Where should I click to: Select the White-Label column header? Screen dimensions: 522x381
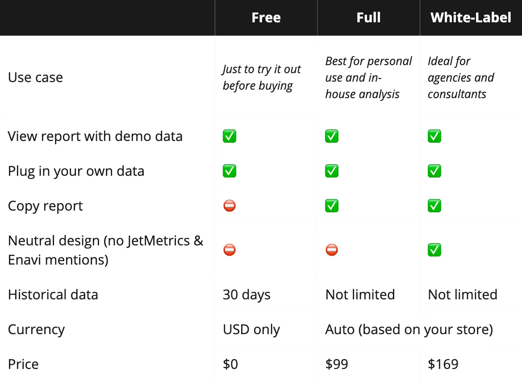point(471,18)
